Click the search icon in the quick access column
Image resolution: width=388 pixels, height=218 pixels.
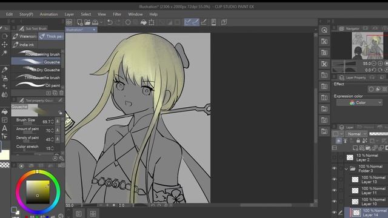(324, 30)
